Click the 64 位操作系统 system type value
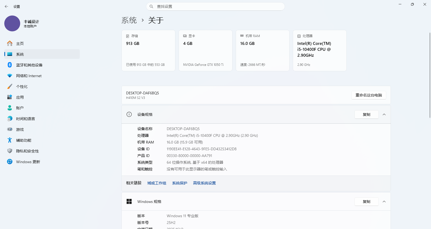Image resolution: width=431 pixels, height=229 pixels. [x=195, y=162]
